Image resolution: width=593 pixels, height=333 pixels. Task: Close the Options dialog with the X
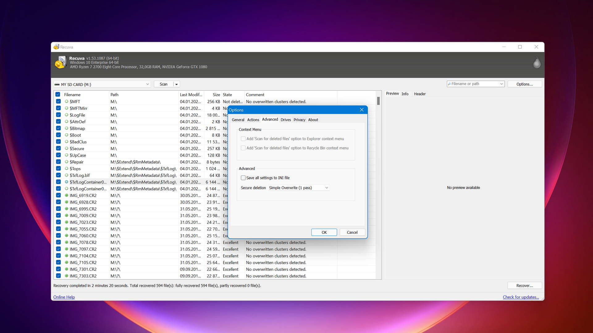(x=362, y=110)
